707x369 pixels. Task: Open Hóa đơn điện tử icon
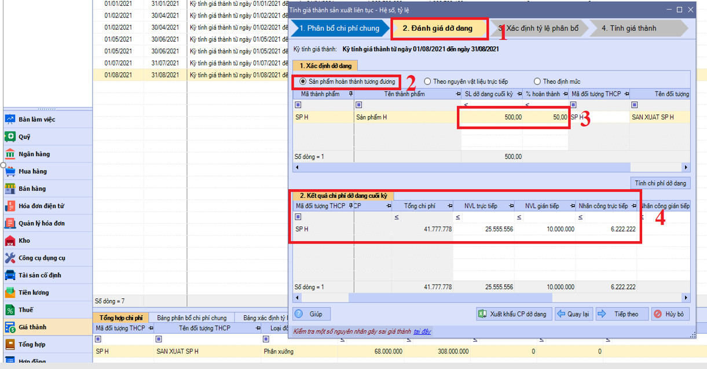tap(10, 206)
